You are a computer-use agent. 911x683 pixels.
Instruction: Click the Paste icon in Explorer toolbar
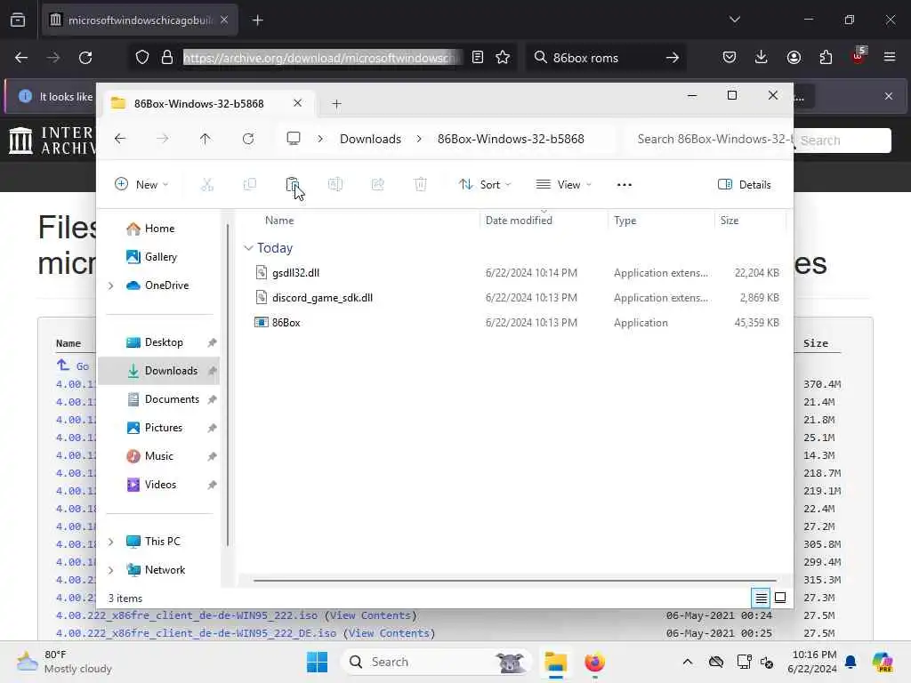tap(292, 185)
